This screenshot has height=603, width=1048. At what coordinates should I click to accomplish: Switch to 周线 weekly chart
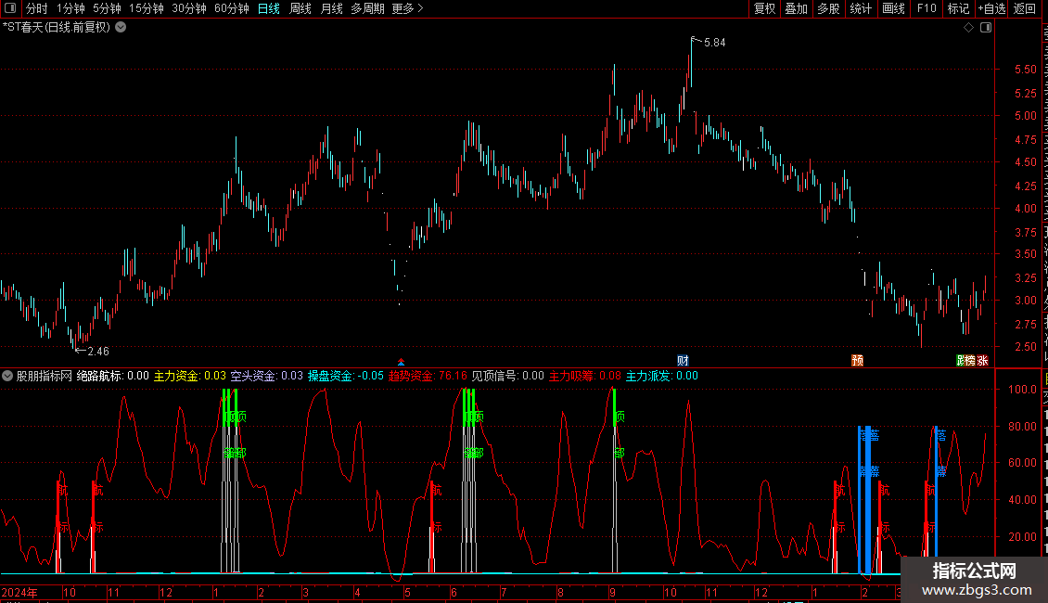point(300,8)
